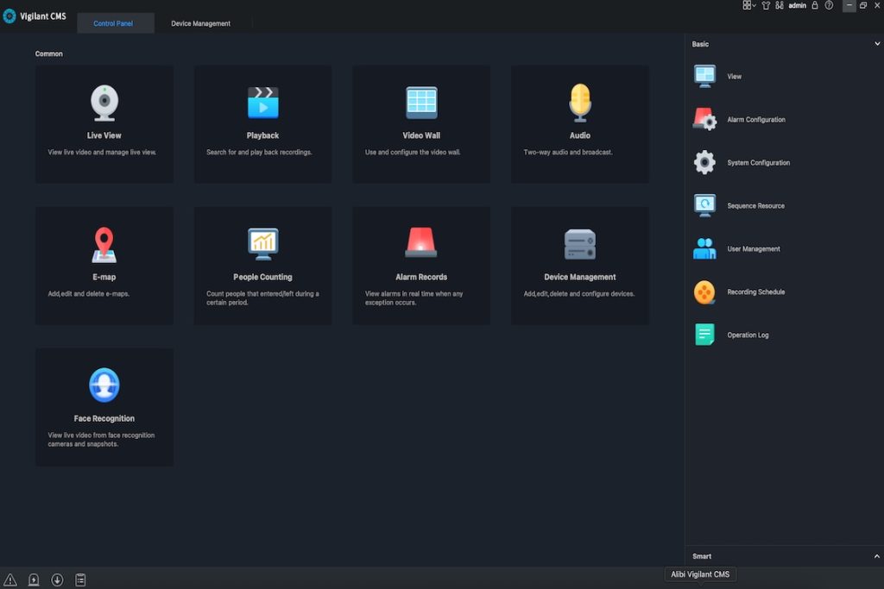Open User Management in the Basic panel
Viewport: 884px width, 589px height.
click(x=753, y=249)
